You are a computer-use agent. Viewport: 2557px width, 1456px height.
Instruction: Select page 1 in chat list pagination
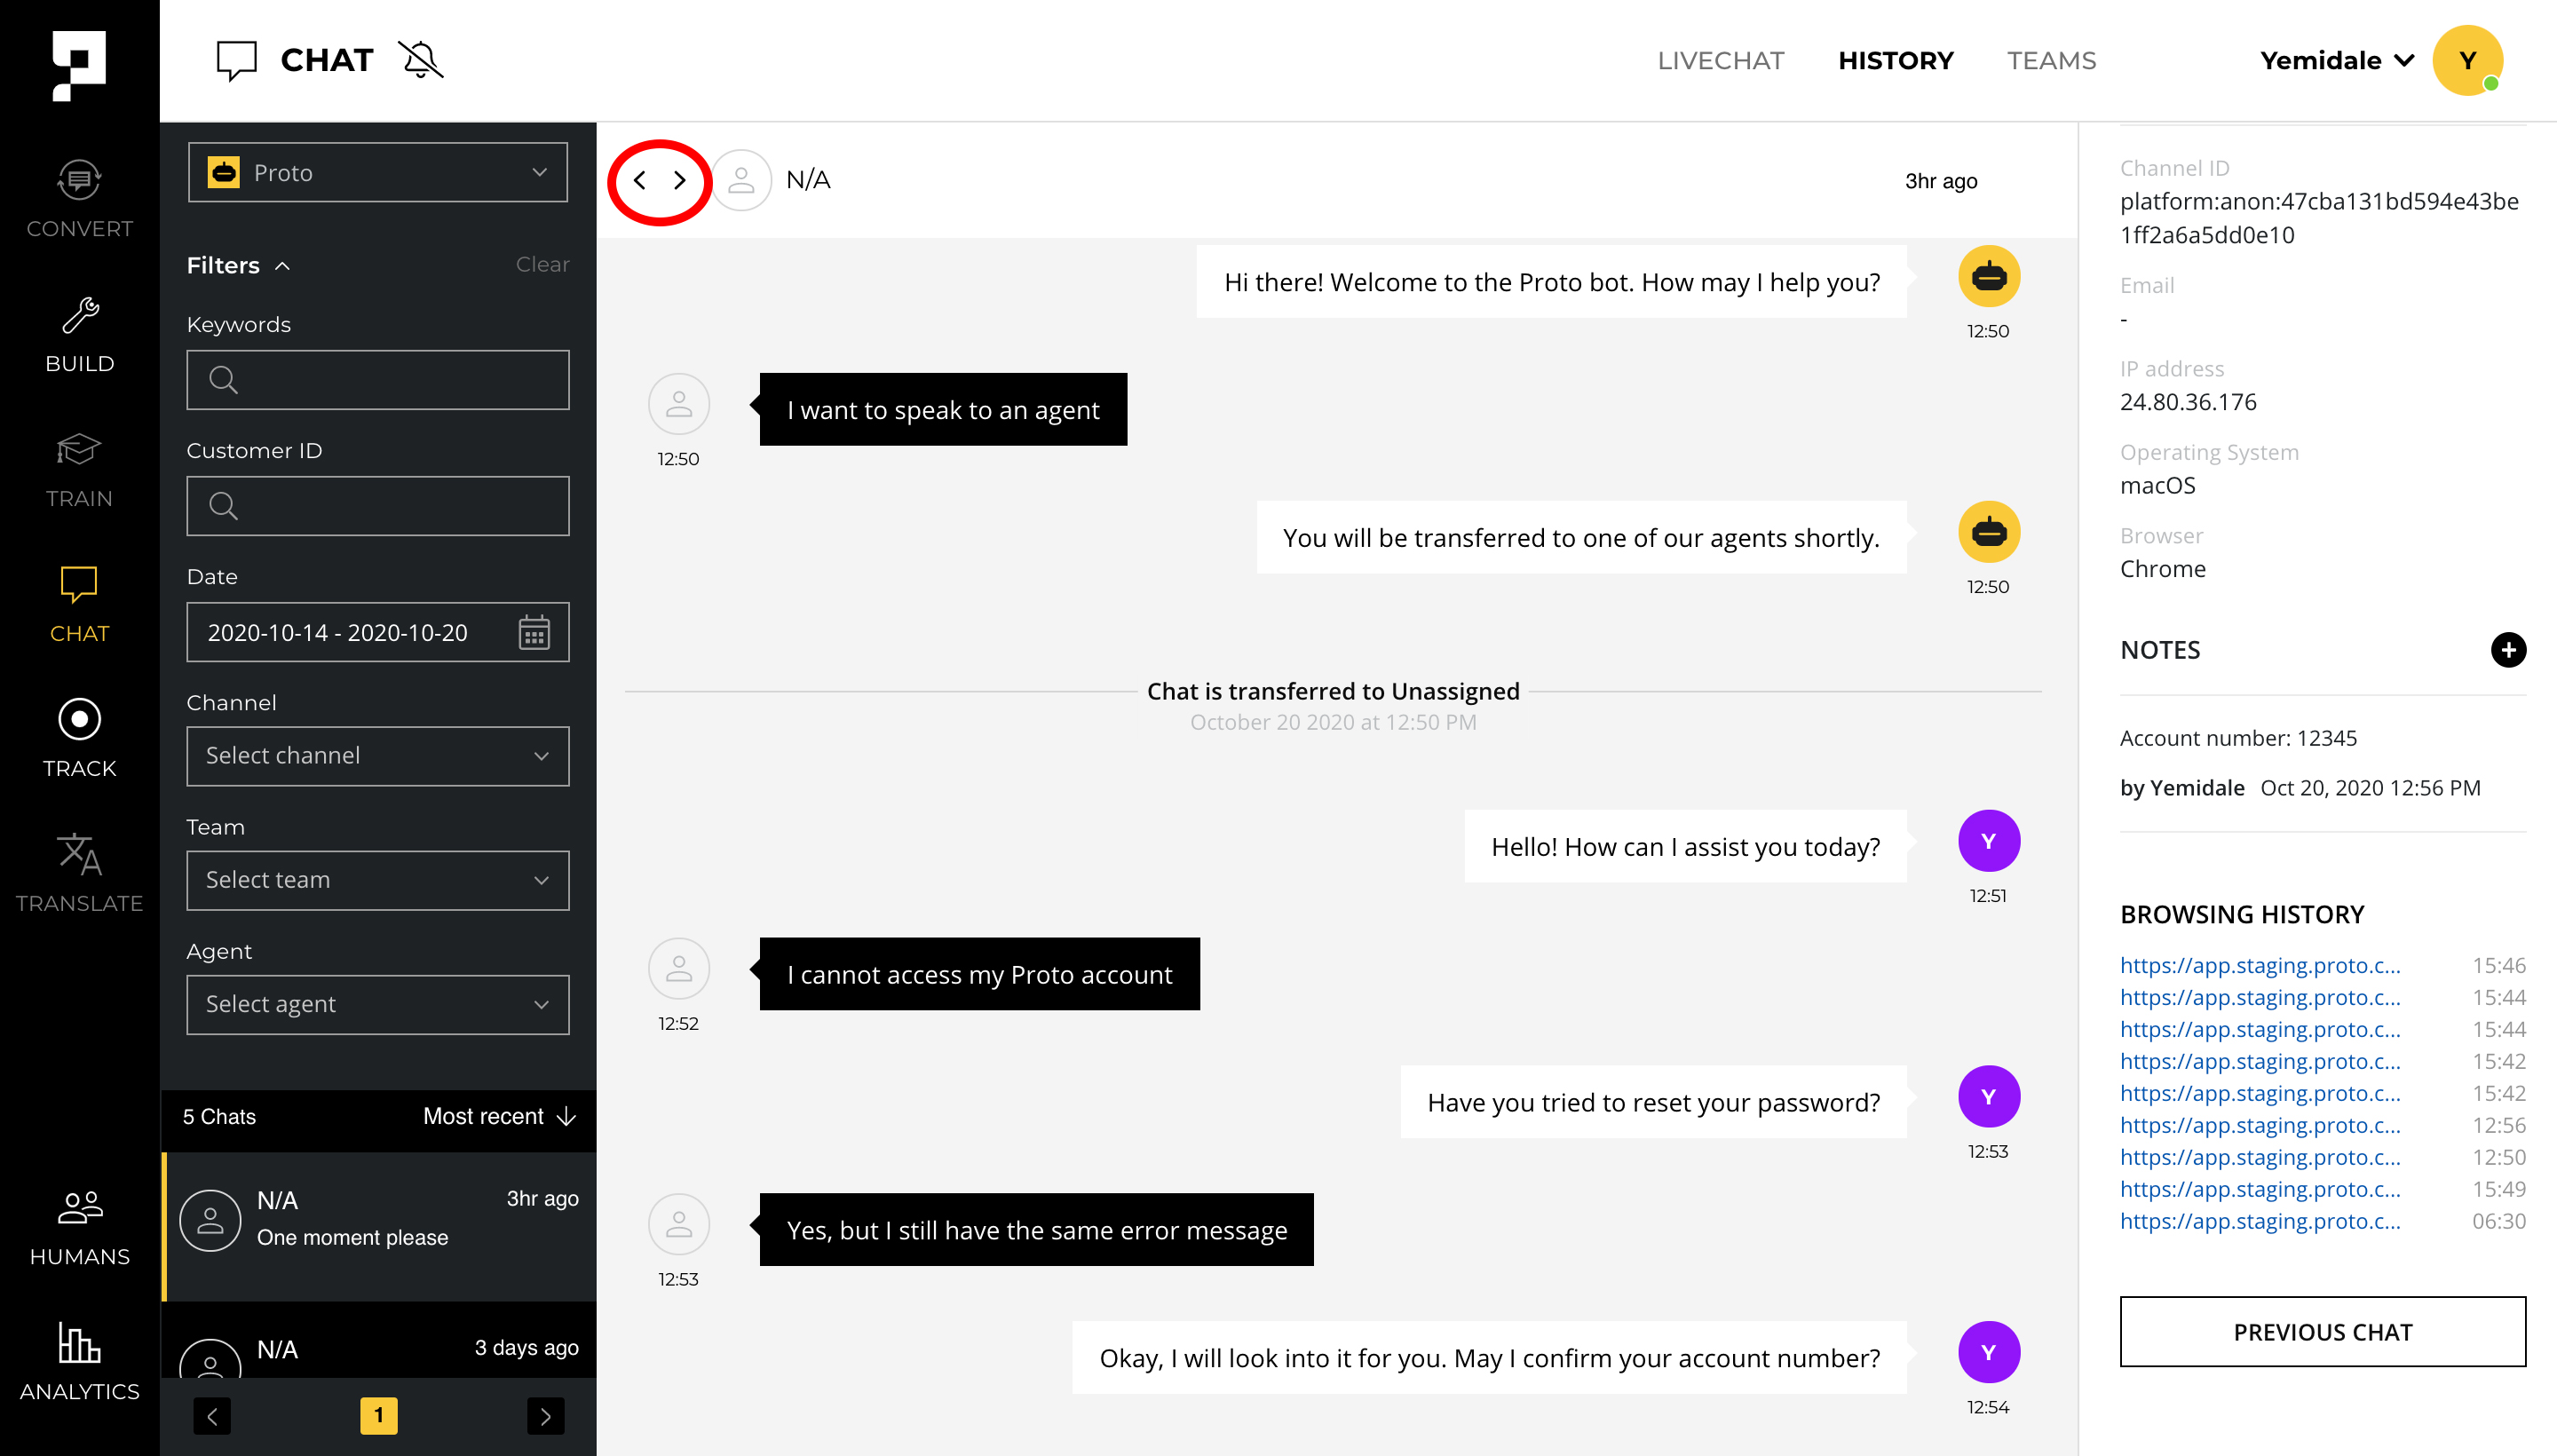click(379, 1415)
